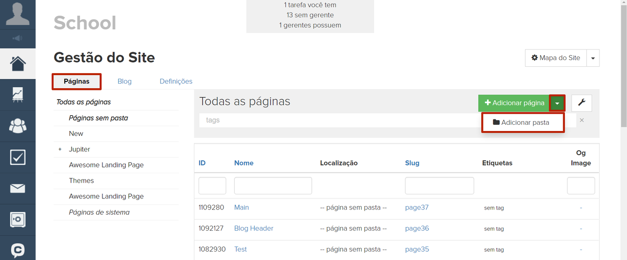The width and height of the screenshot is (627, 260).
Task: Choose Adicionar pasta from the dropdown
Action: 522,123
